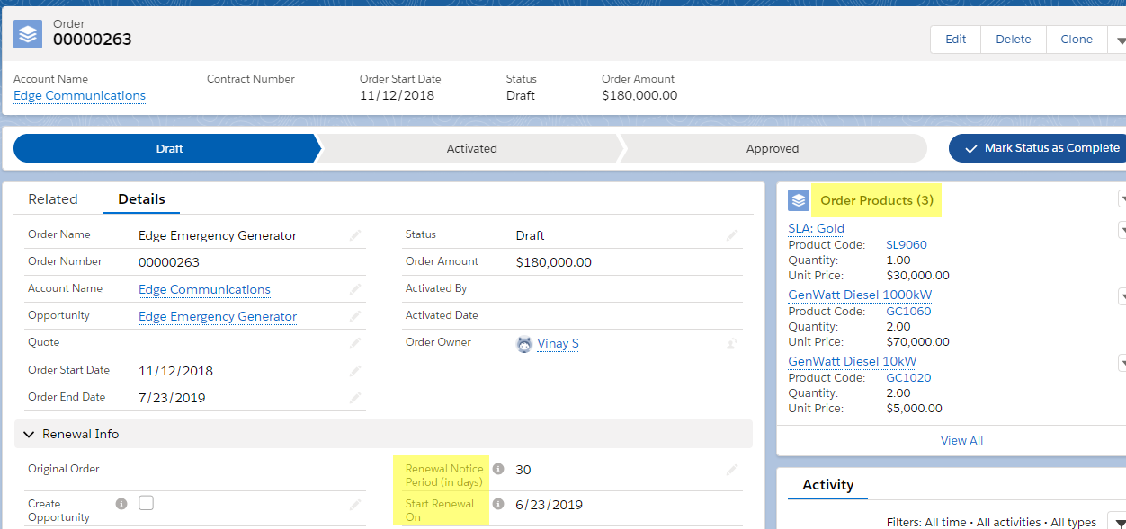Open row actions for GenWatt Diesel 1000kW
The image size is (1126, 529).
point(1122,296)
